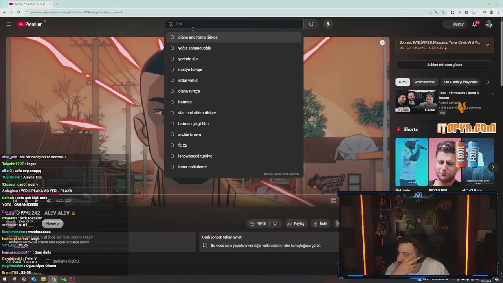
Task: Open Copilot from the taskbar
Action: click(24, 279)
